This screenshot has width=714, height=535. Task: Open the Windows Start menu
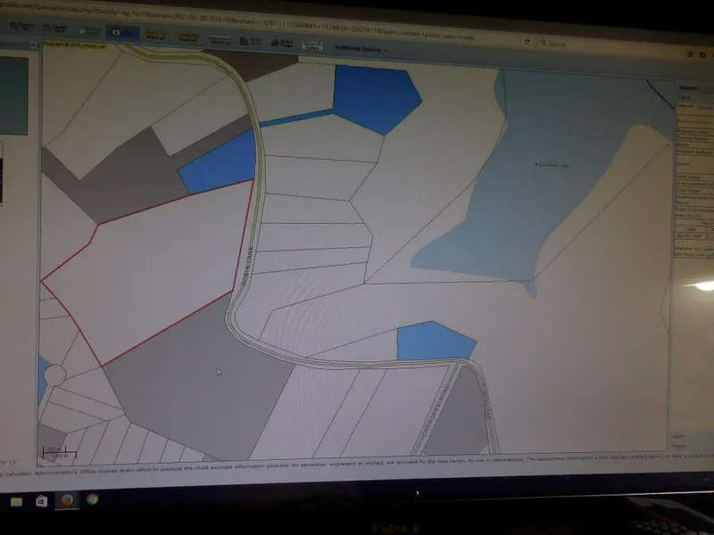pyautogui.click(x=16, y=501)
